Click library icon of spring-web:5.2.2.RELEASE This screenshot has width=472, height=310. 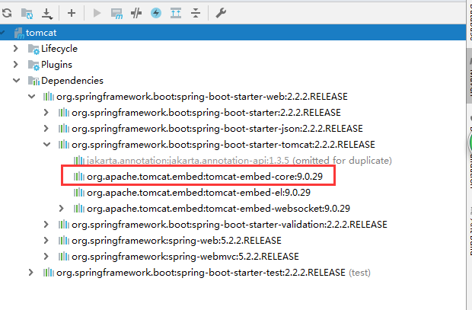64,240
